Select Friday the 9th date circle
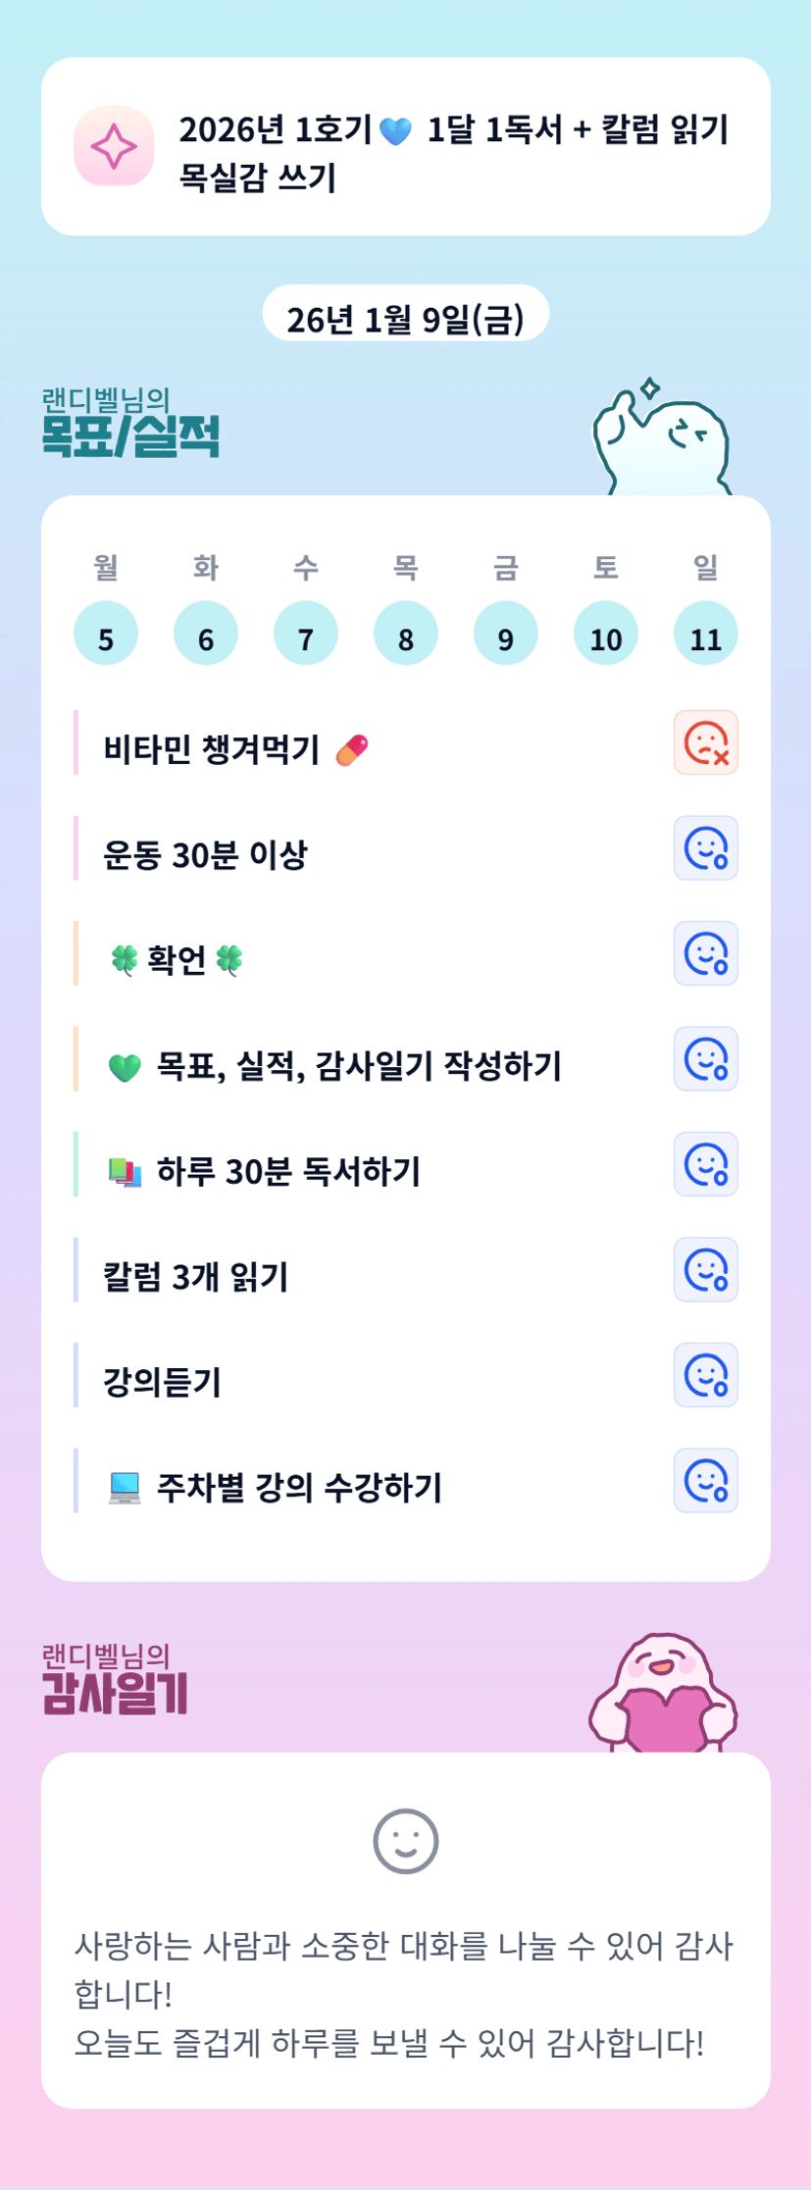This screenshot has width=811, height=2190. click(505, 634)
